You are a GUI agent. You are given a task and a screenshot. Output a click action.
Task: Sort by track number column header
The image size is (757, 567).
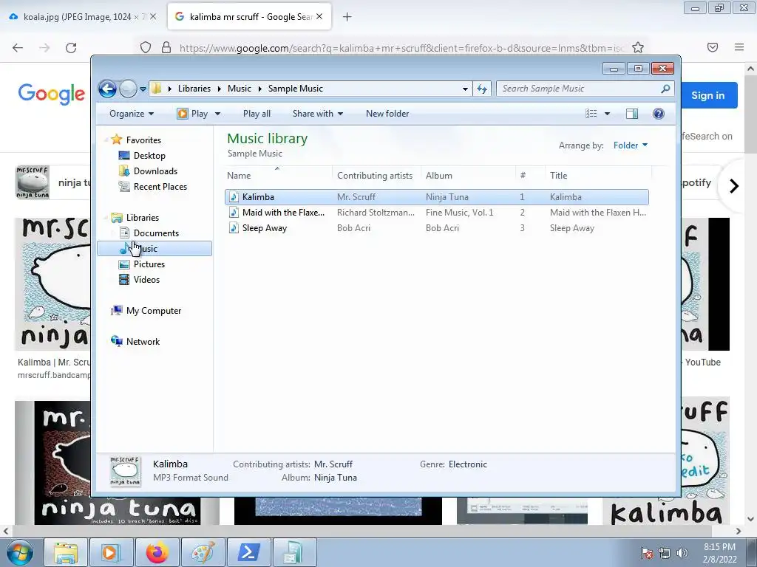tap(530, 176)
